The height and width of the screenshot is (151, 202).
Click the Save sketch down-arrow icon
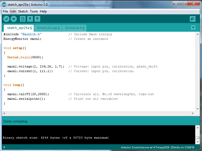pyautogui.click(x=37, y=19)
